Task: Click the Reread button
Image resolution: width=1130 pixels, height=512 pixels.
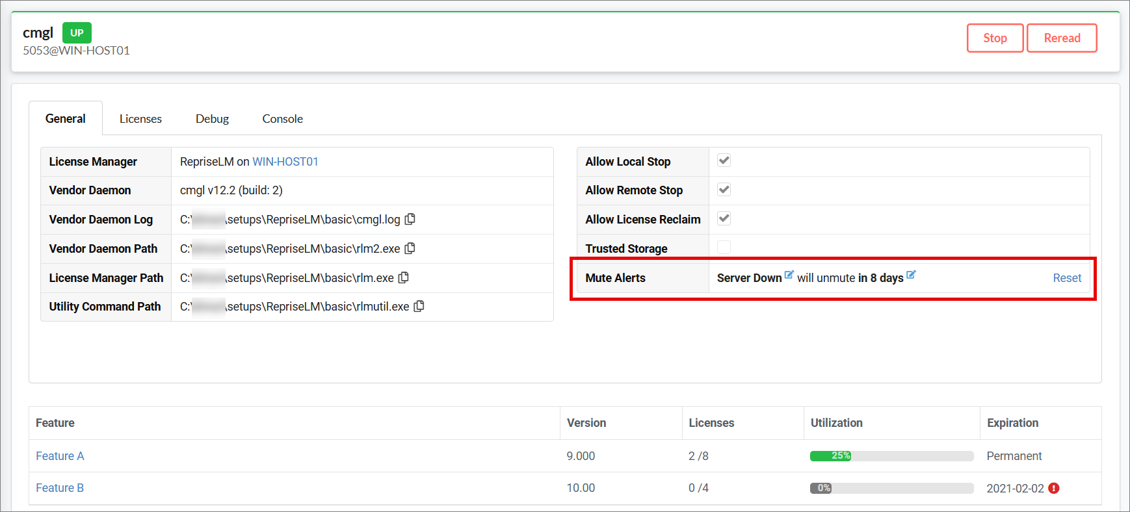Action: [x=1062, y=38]
